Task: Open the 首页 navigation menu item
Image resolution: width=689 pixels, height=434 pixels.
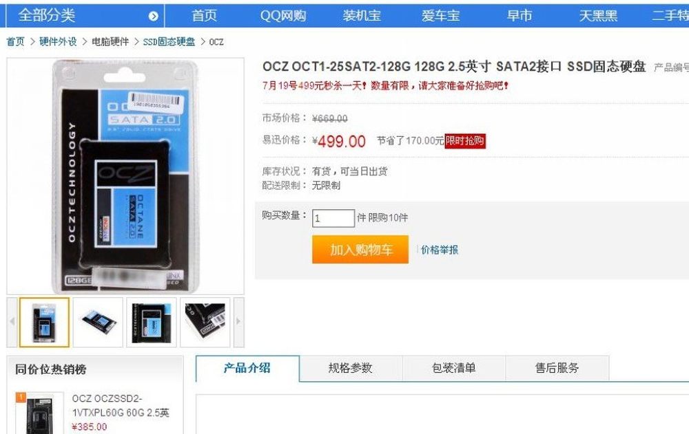Action: click(x=204, y=16)
